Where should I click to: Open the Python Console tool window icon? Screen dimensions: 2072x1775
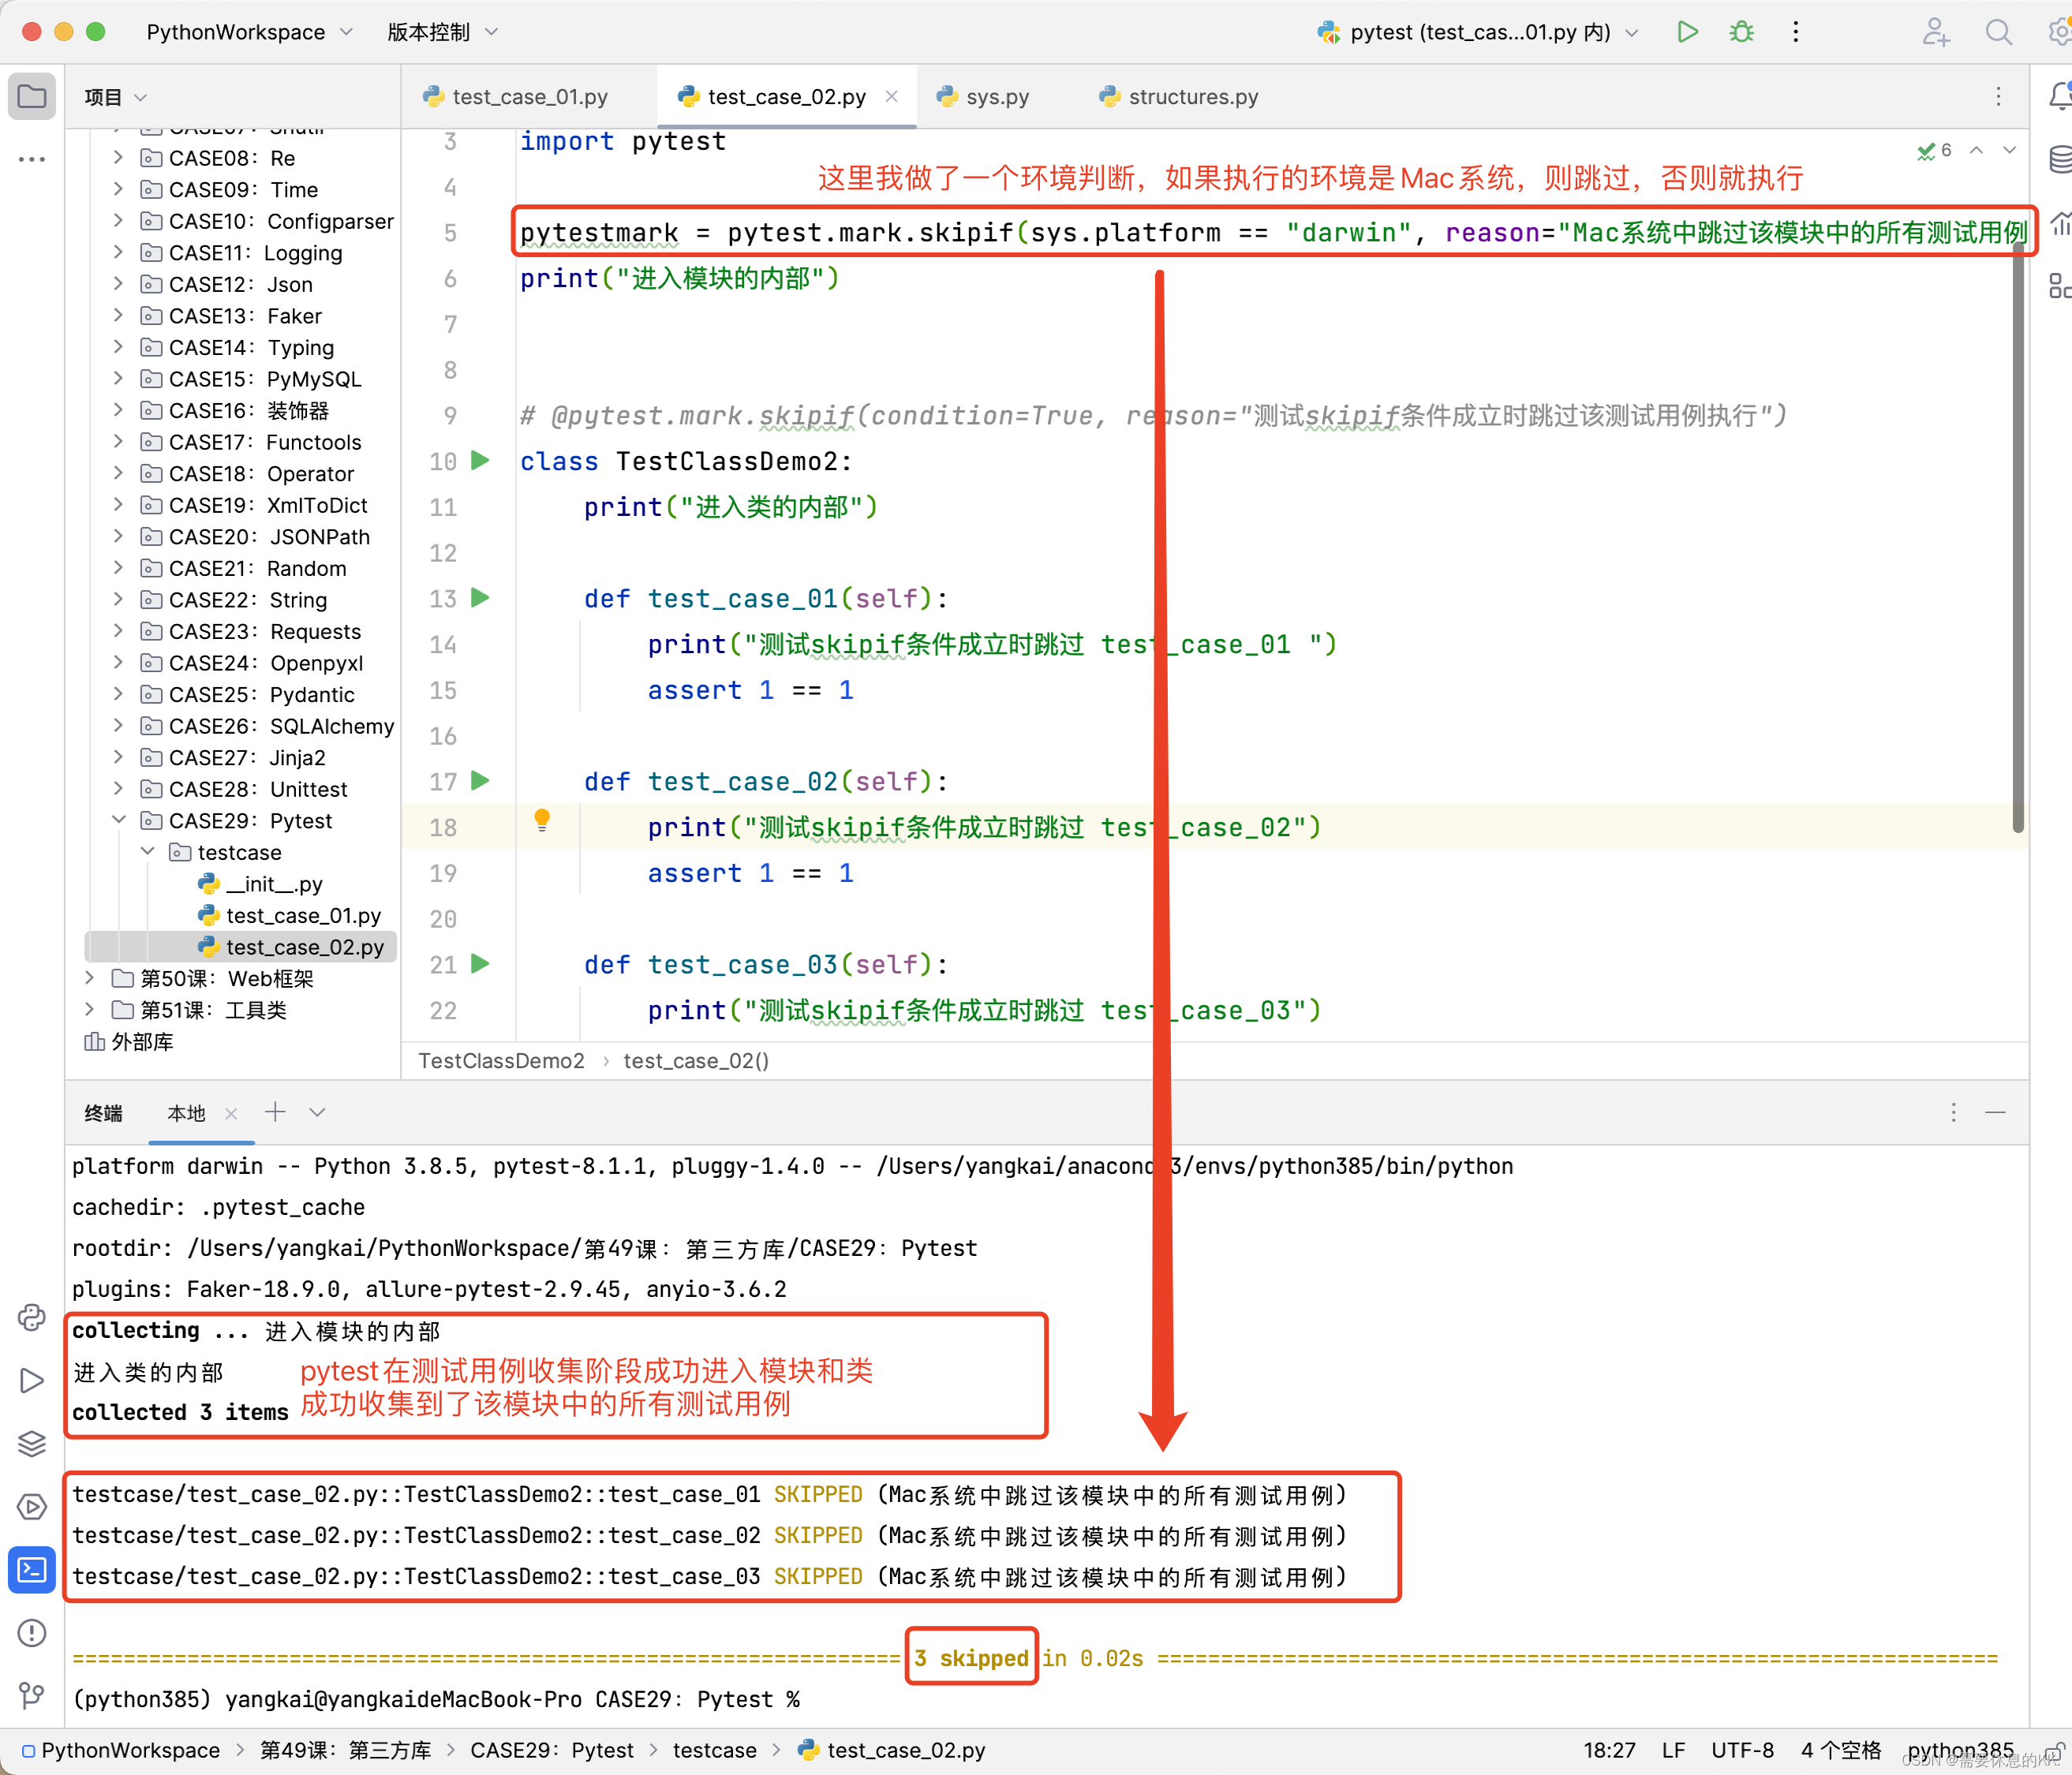click(32, 1317)
